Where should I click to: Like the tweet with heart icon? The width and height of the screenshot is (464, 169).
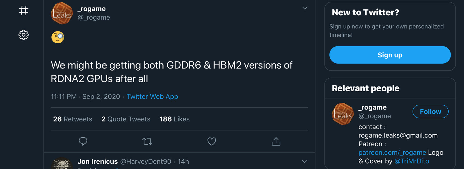[x=212, y=141]
